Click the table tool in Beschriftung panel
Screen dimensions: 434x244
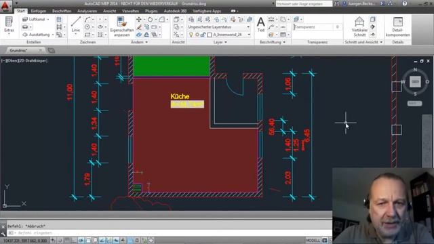(x=283, y=35)
